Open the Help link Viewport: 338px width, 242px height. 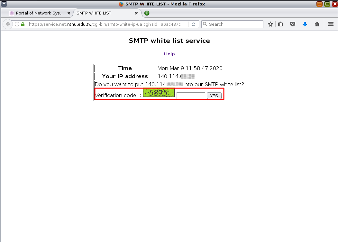click(169, 54)
